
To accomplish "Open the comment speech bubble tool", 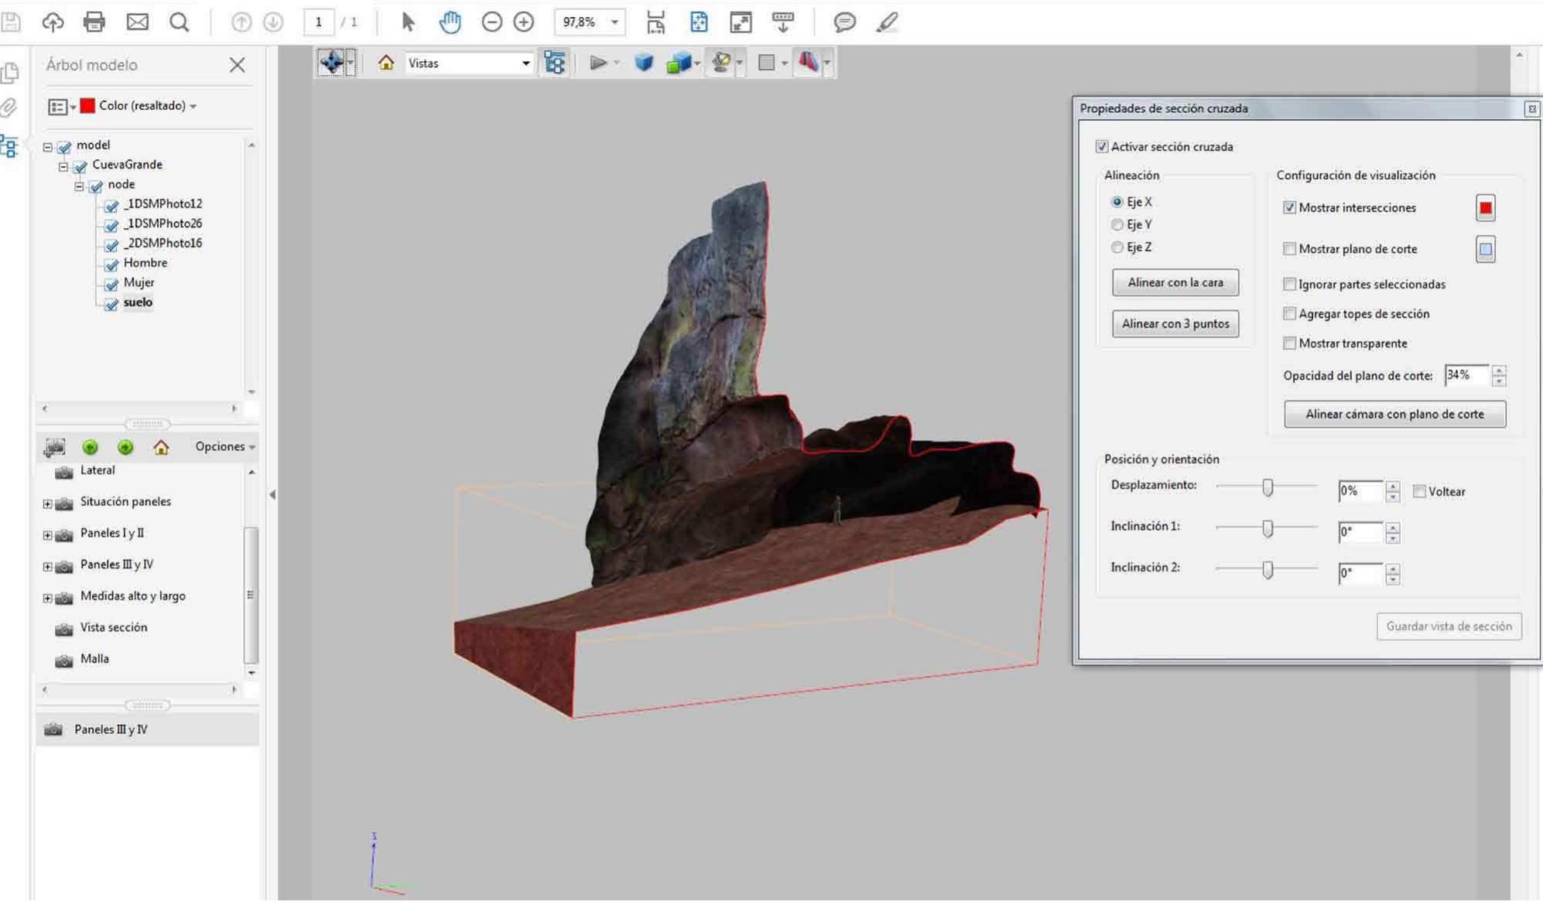I will tap(844, 22).
